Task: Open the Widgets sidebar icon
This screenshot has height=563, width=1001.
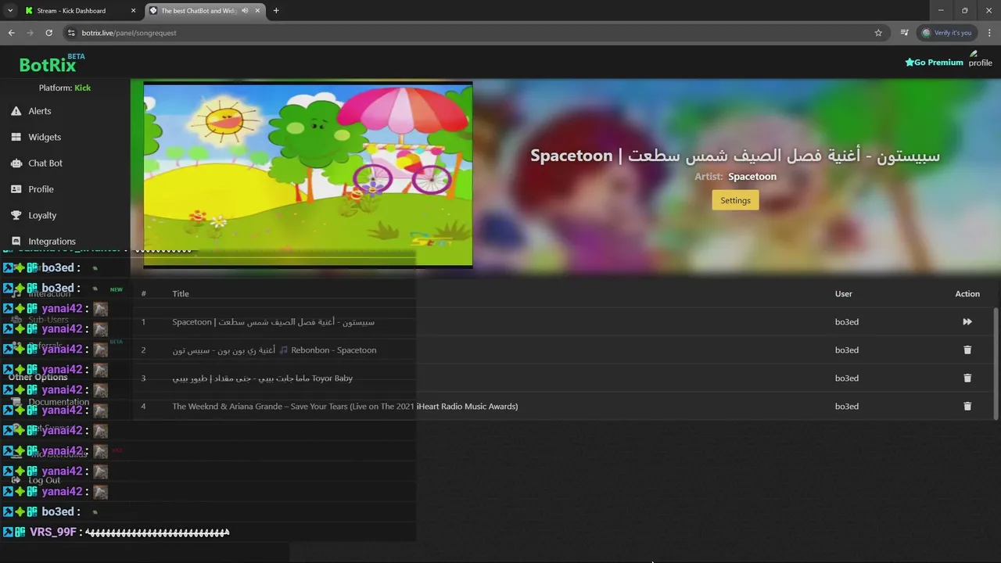Action: pyautogui.click(x=16, y=137)
